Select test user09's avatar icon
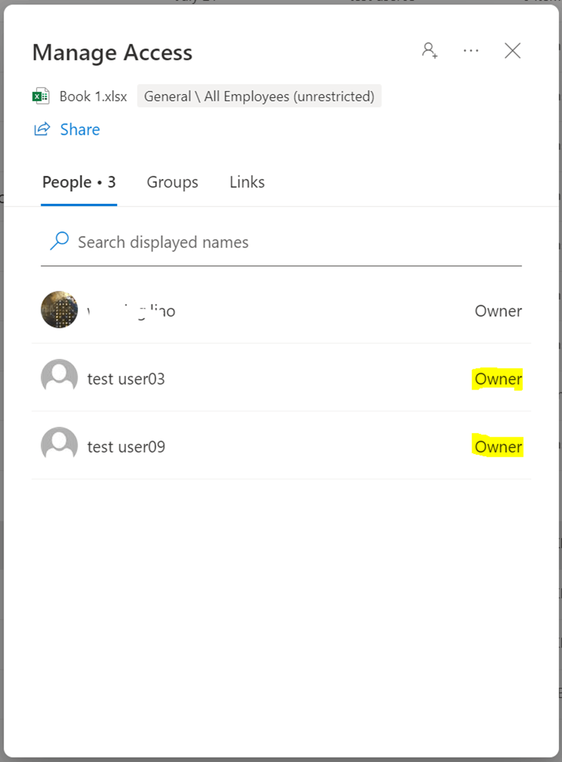The height and width of the screenshot is (762, 562). click(x=59, y=444)
